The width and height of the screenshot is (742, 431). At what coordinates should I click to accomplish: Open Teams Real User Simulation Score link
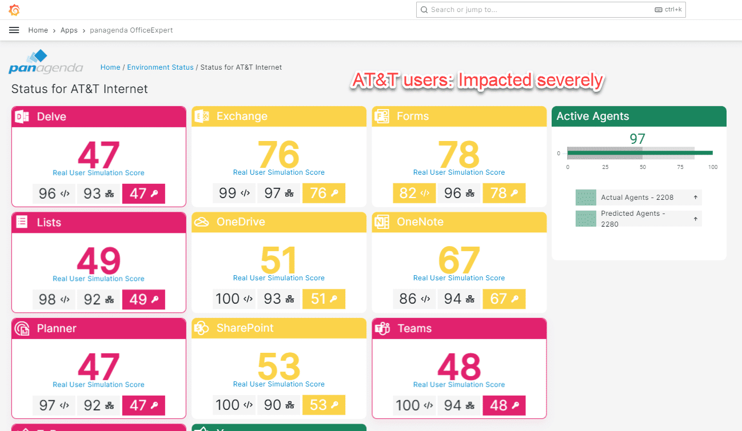click(x=459, y=385)
